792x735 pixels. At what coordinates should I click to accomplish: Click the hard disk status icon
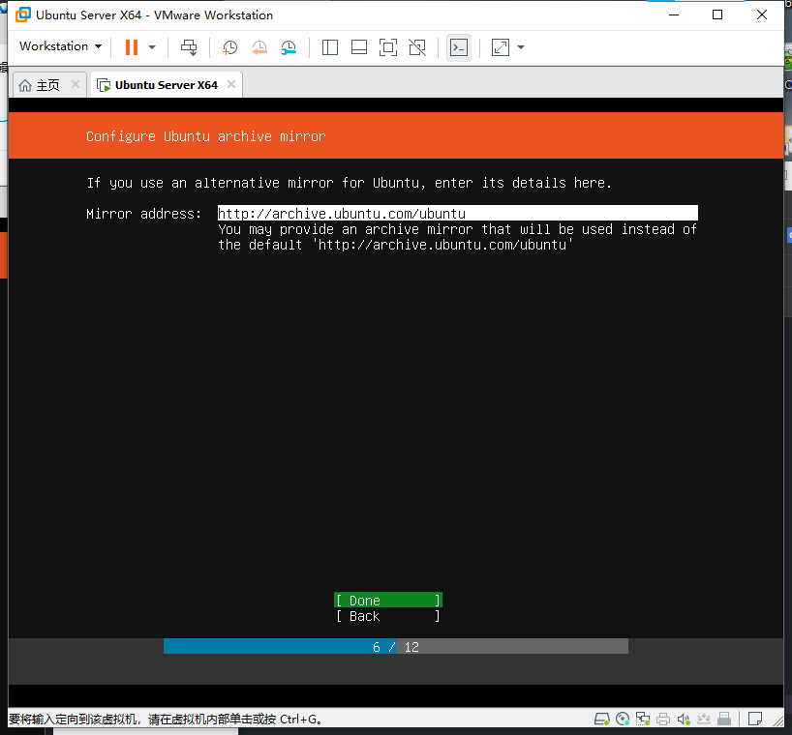point(602,719)
